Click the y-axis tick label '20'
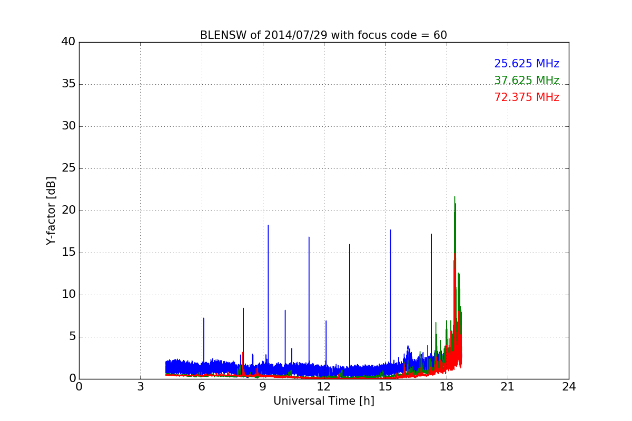Viewport: 632px width, 421px height. (68, 210)
